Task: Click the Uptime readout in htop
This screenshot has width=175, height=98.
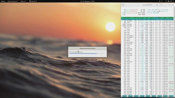Action: (153, 13)
